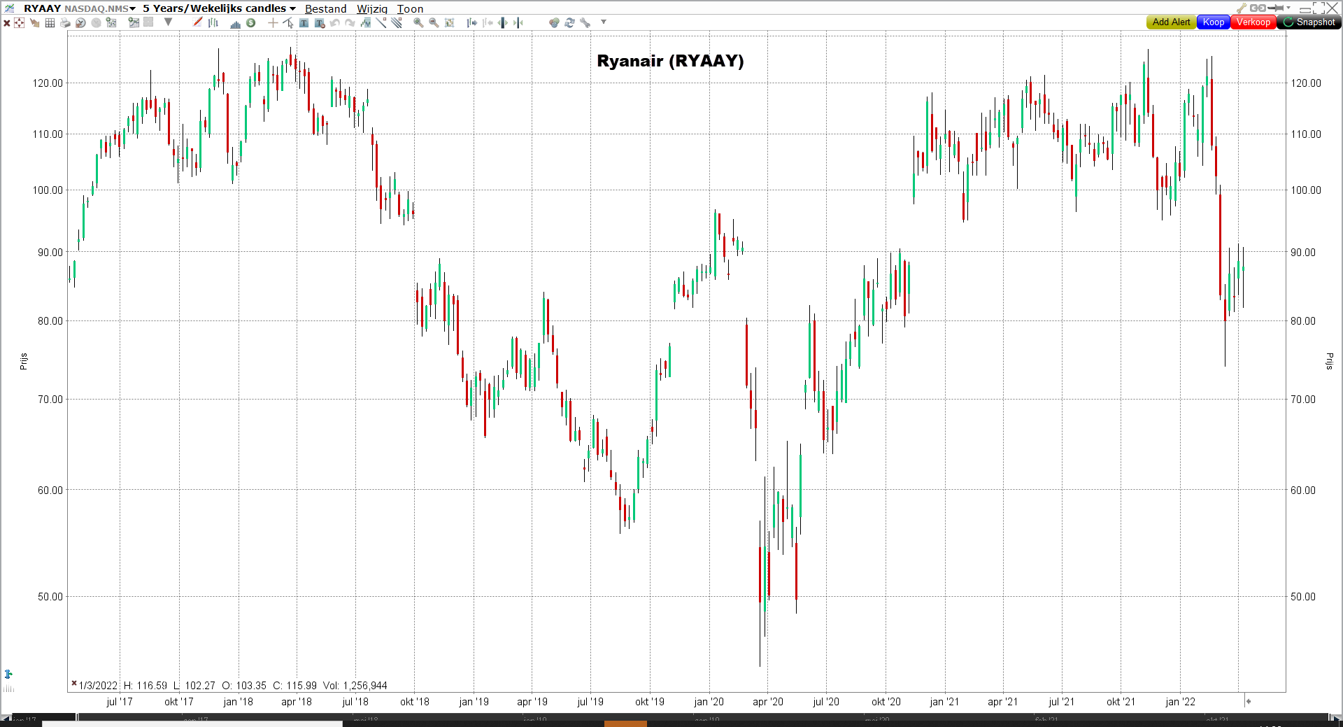This screenshot has height=727, width=1343.
Task: Open the Wijzig menu
Action: (372, 9)
